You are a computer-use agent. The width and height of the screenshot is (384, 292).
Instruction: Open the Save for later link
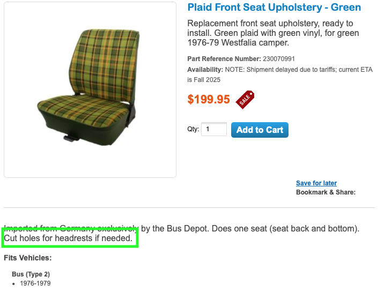point(316,183)
